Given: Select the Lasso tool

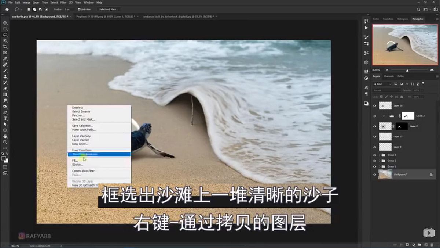Looking at the screenshot, I should tap(5, 34).
